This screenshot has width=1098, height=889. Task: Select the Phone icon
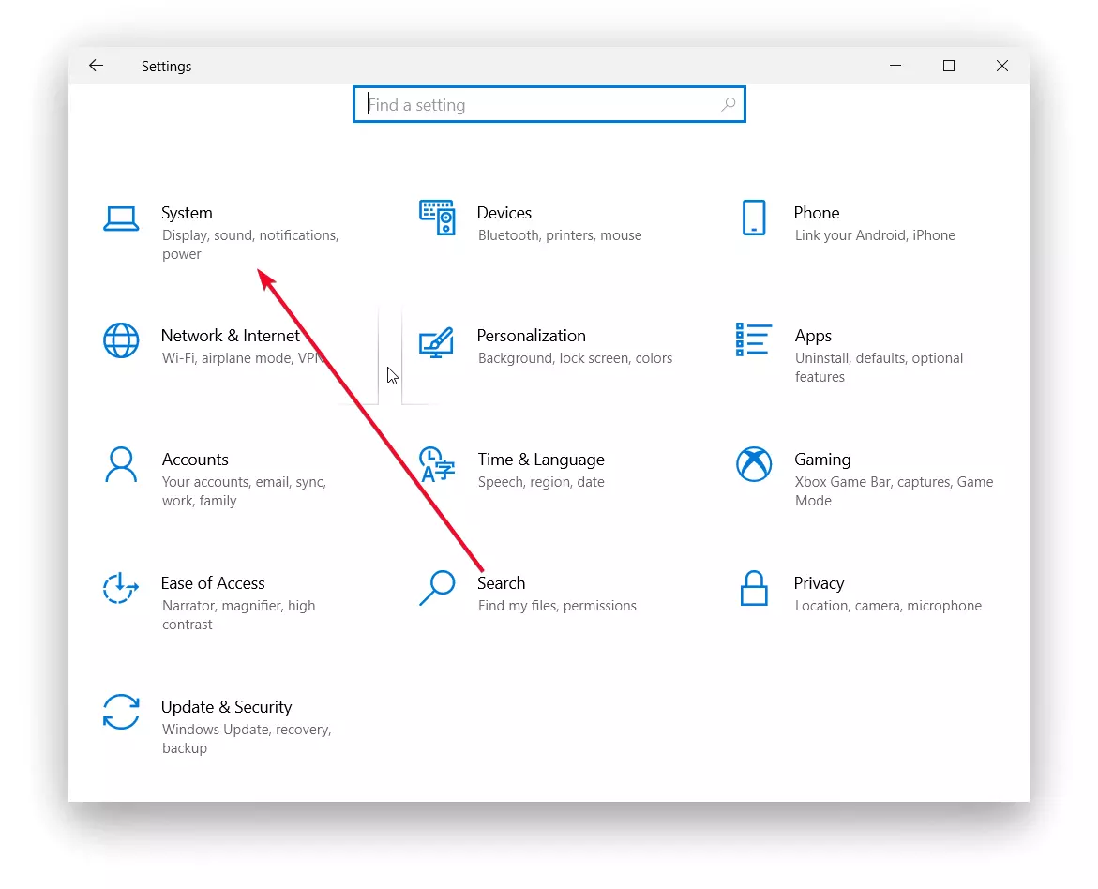754,218
